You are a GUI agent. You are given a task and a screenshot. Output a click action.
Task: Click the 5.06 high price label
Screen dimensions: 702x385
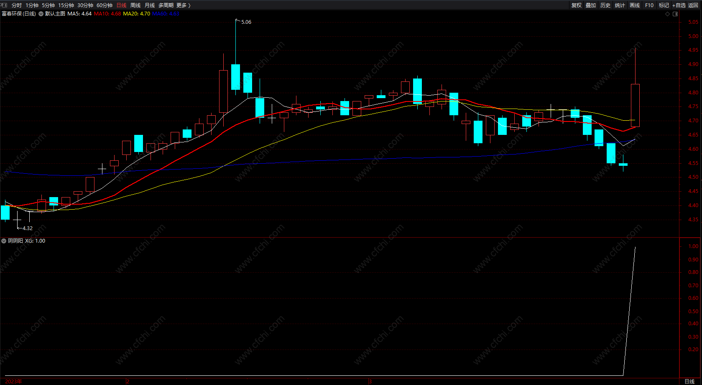(x=246, y=22)
